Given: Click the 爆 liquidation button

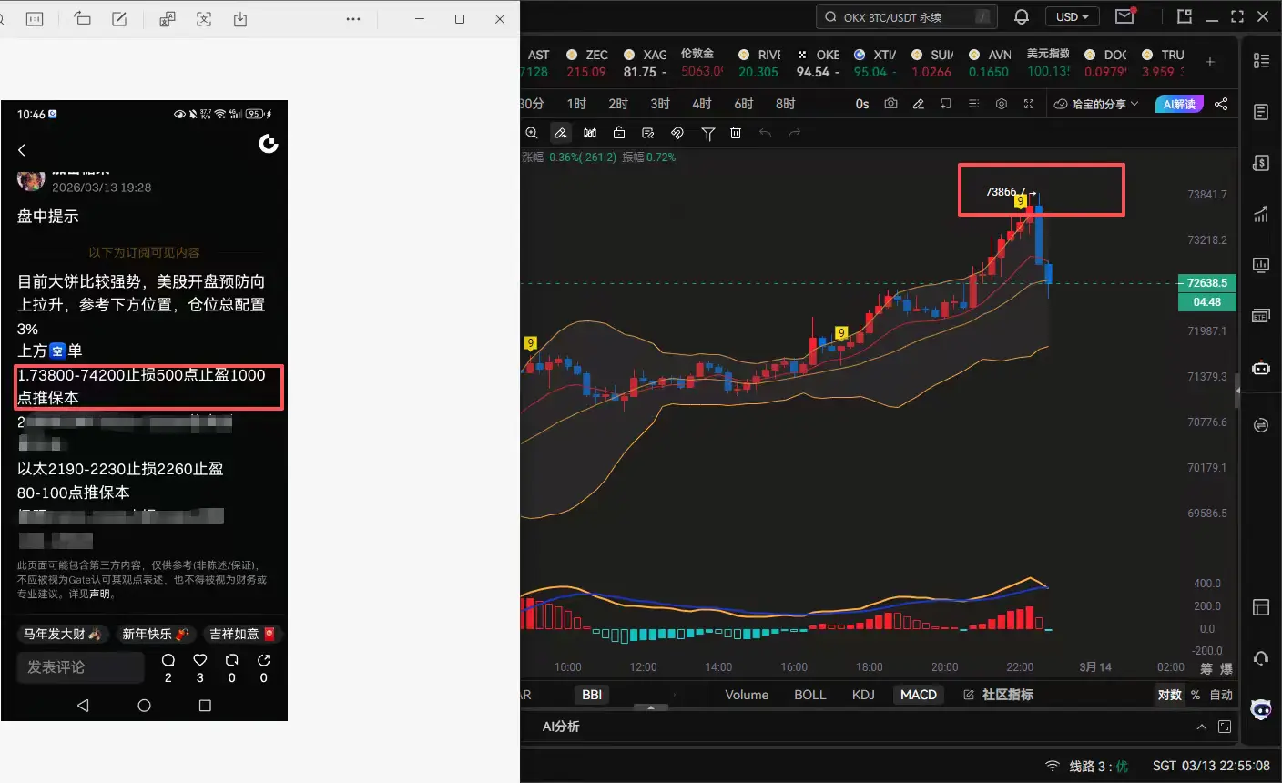Looking at the screenshot, I should click(x=1226, y=668).
